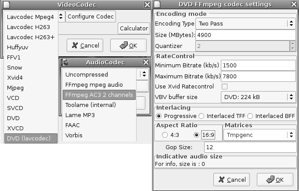The height and width of the screenshot is (191, 299).
Task: Click the Quantizer stepper up arrow
Action: pyautogui.click(x=293, y=44)
